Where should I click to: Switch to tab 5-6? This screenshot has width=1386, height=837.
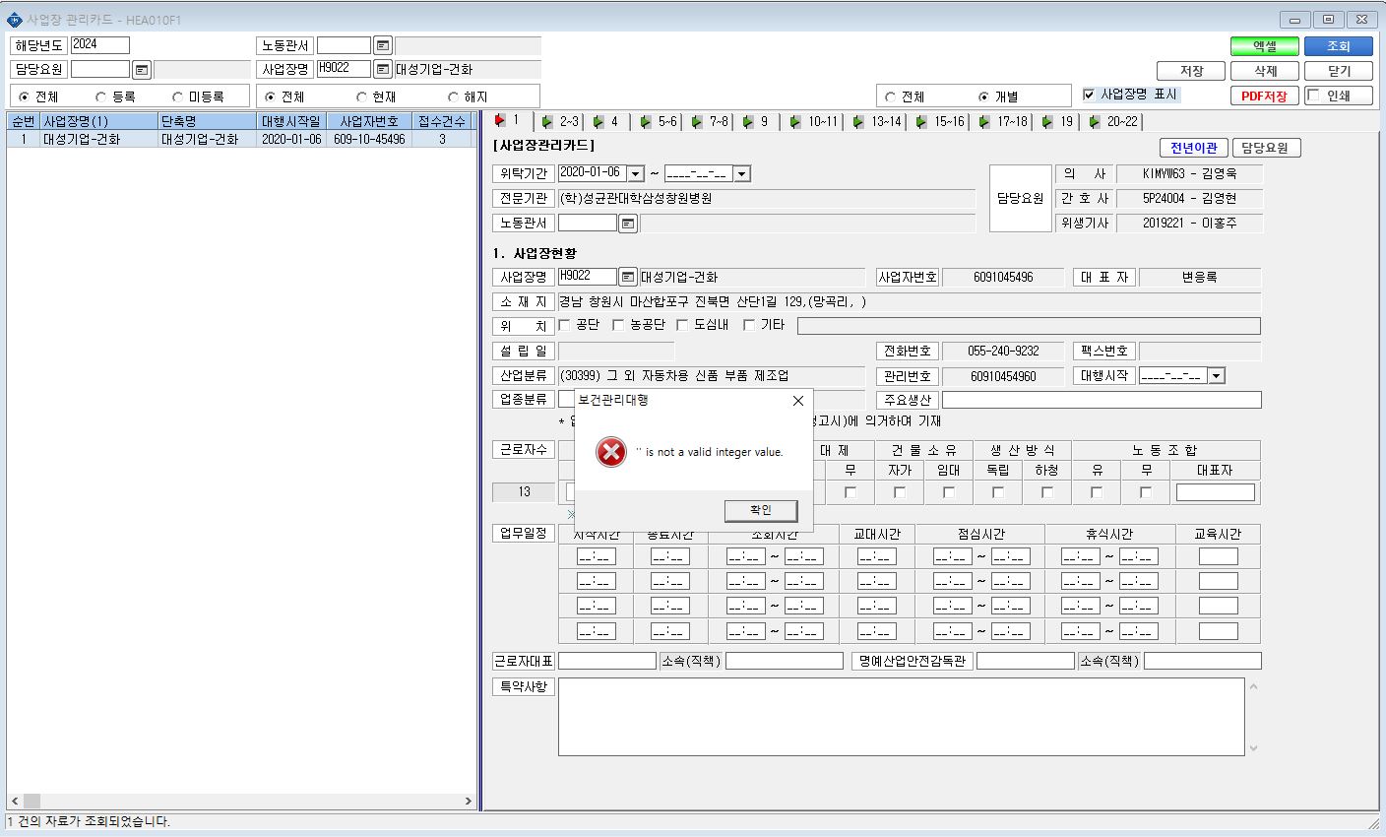[x=659, y=122]
